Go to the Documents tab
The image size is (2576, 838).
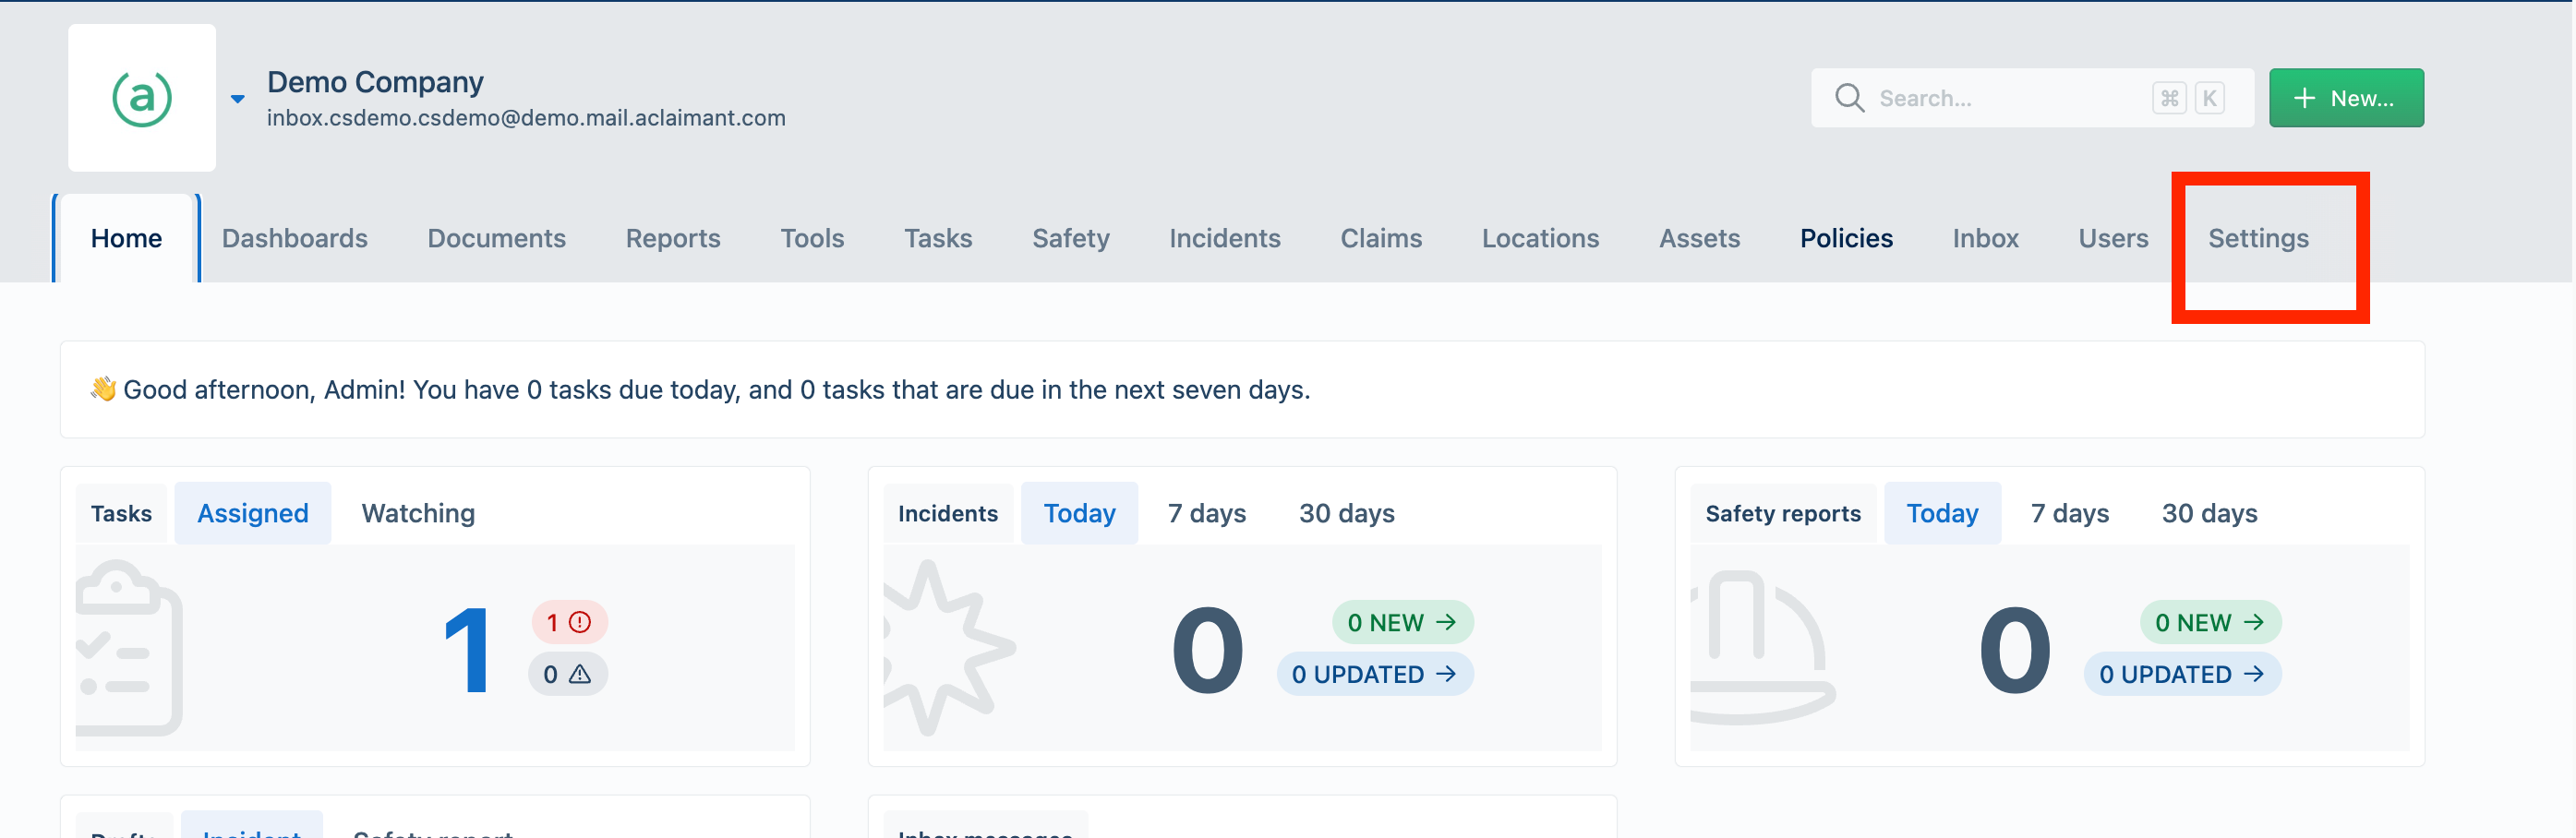[496, 238]
